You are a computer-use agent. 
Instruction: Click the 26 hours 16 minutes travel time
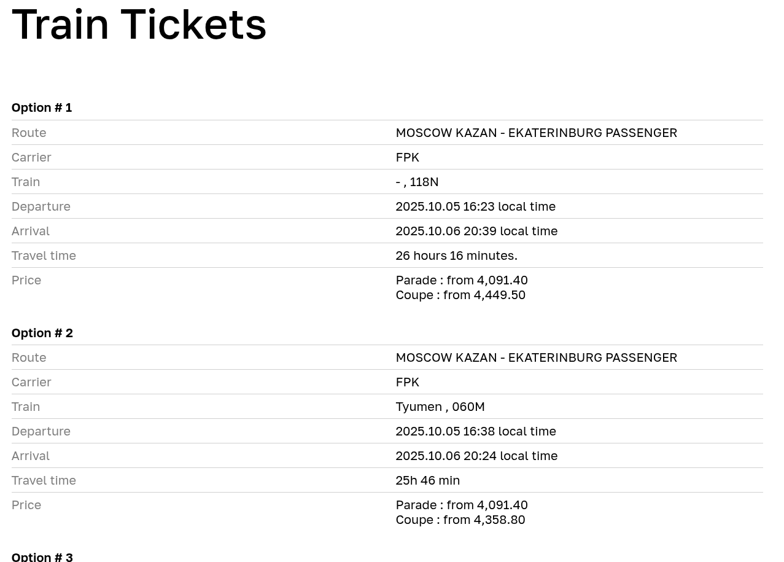[x=456, y=256]
